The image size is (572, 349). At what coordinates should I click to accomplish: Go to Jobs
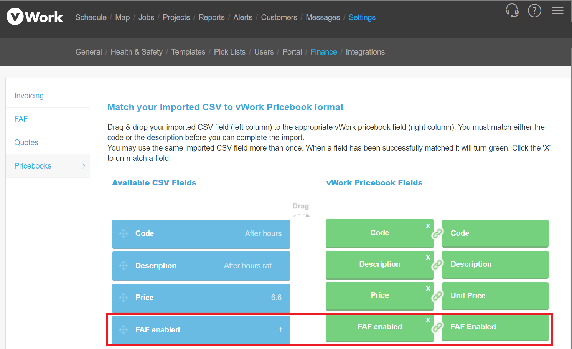(x=146, y=17)
